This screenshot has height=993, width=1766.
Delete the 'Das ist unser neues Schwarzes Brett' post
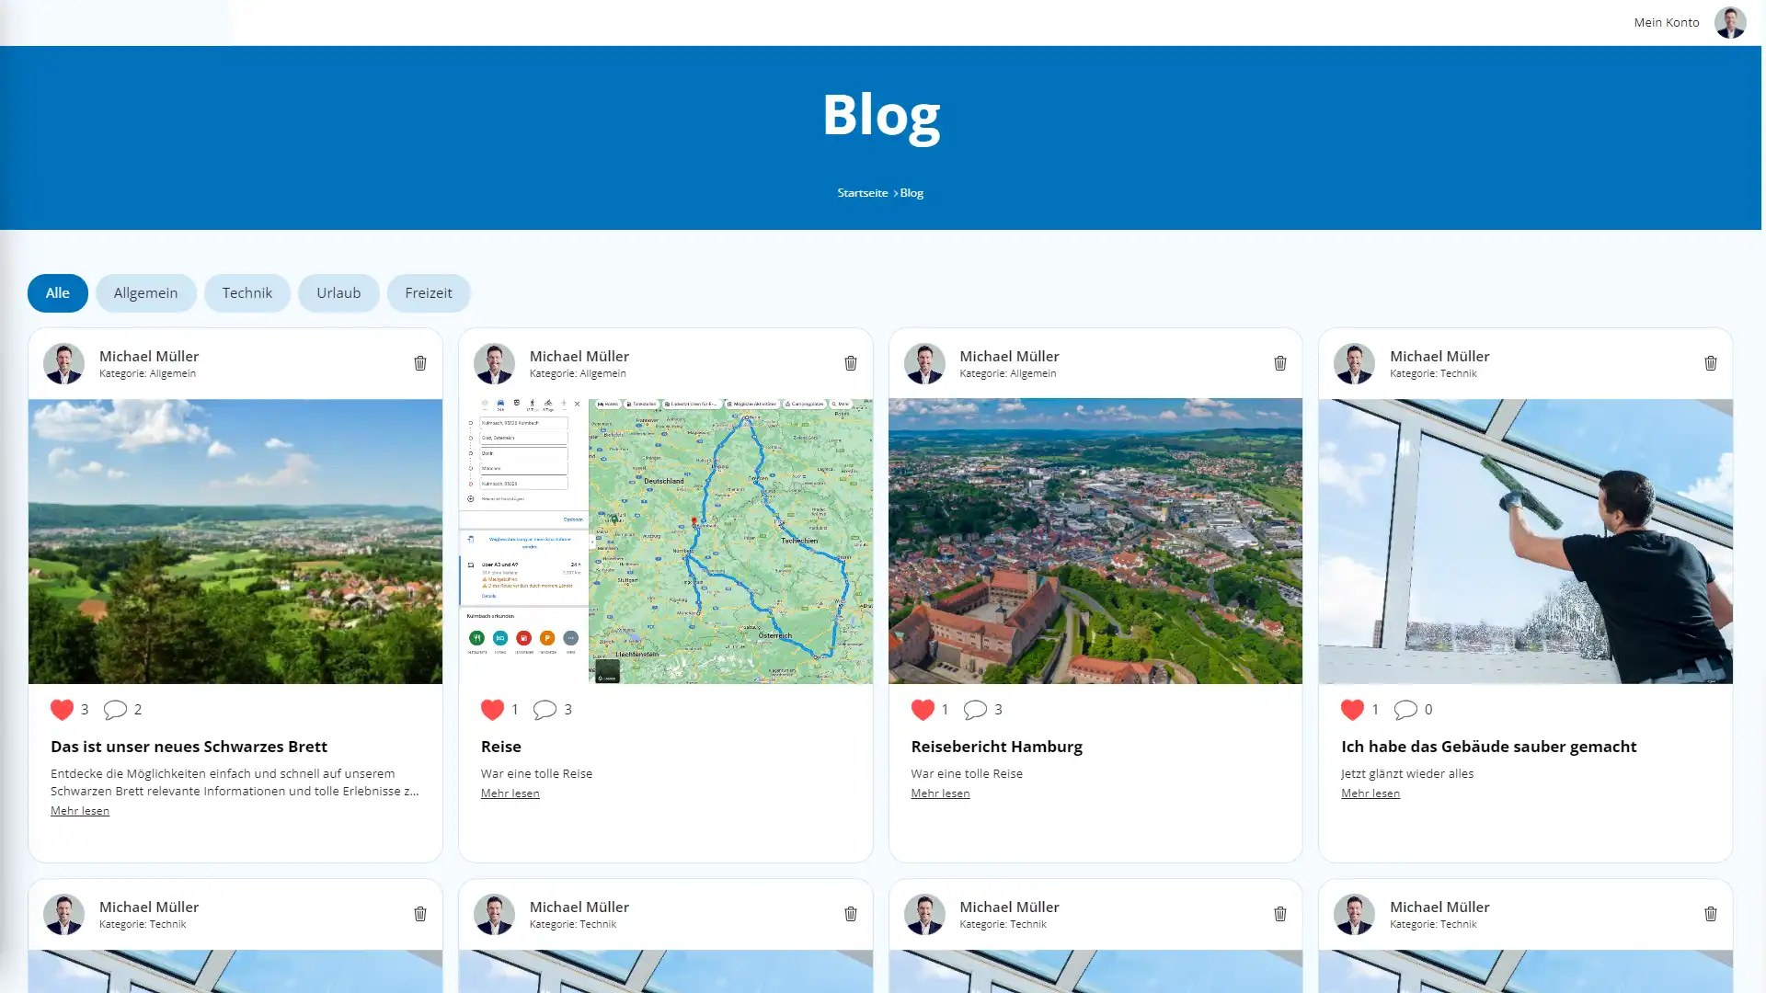pyautogui.click(x=420, y=363)
